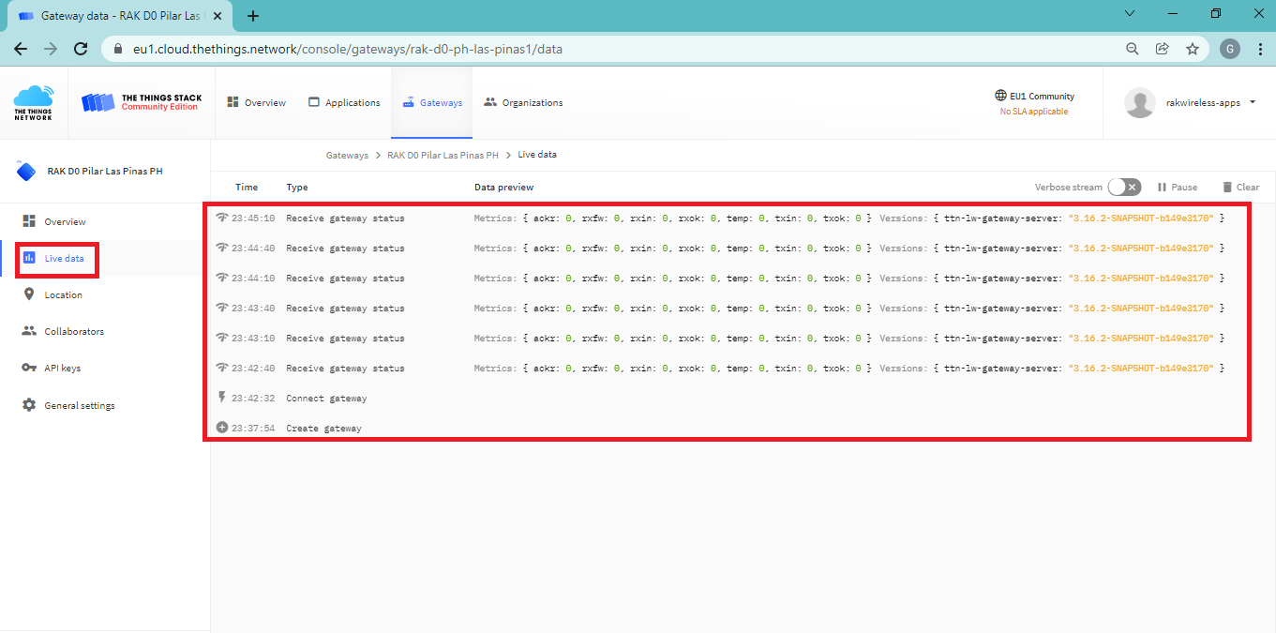Click the browser address bar URL
This screenshot has width=1276, height=633.
tap(347, 49)
